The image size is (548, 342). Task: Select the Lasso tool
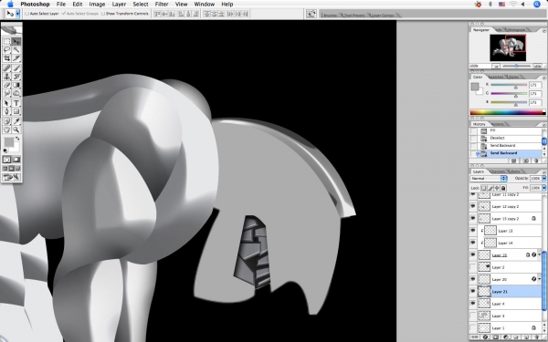pyautogui.click(x=6, y=50)
